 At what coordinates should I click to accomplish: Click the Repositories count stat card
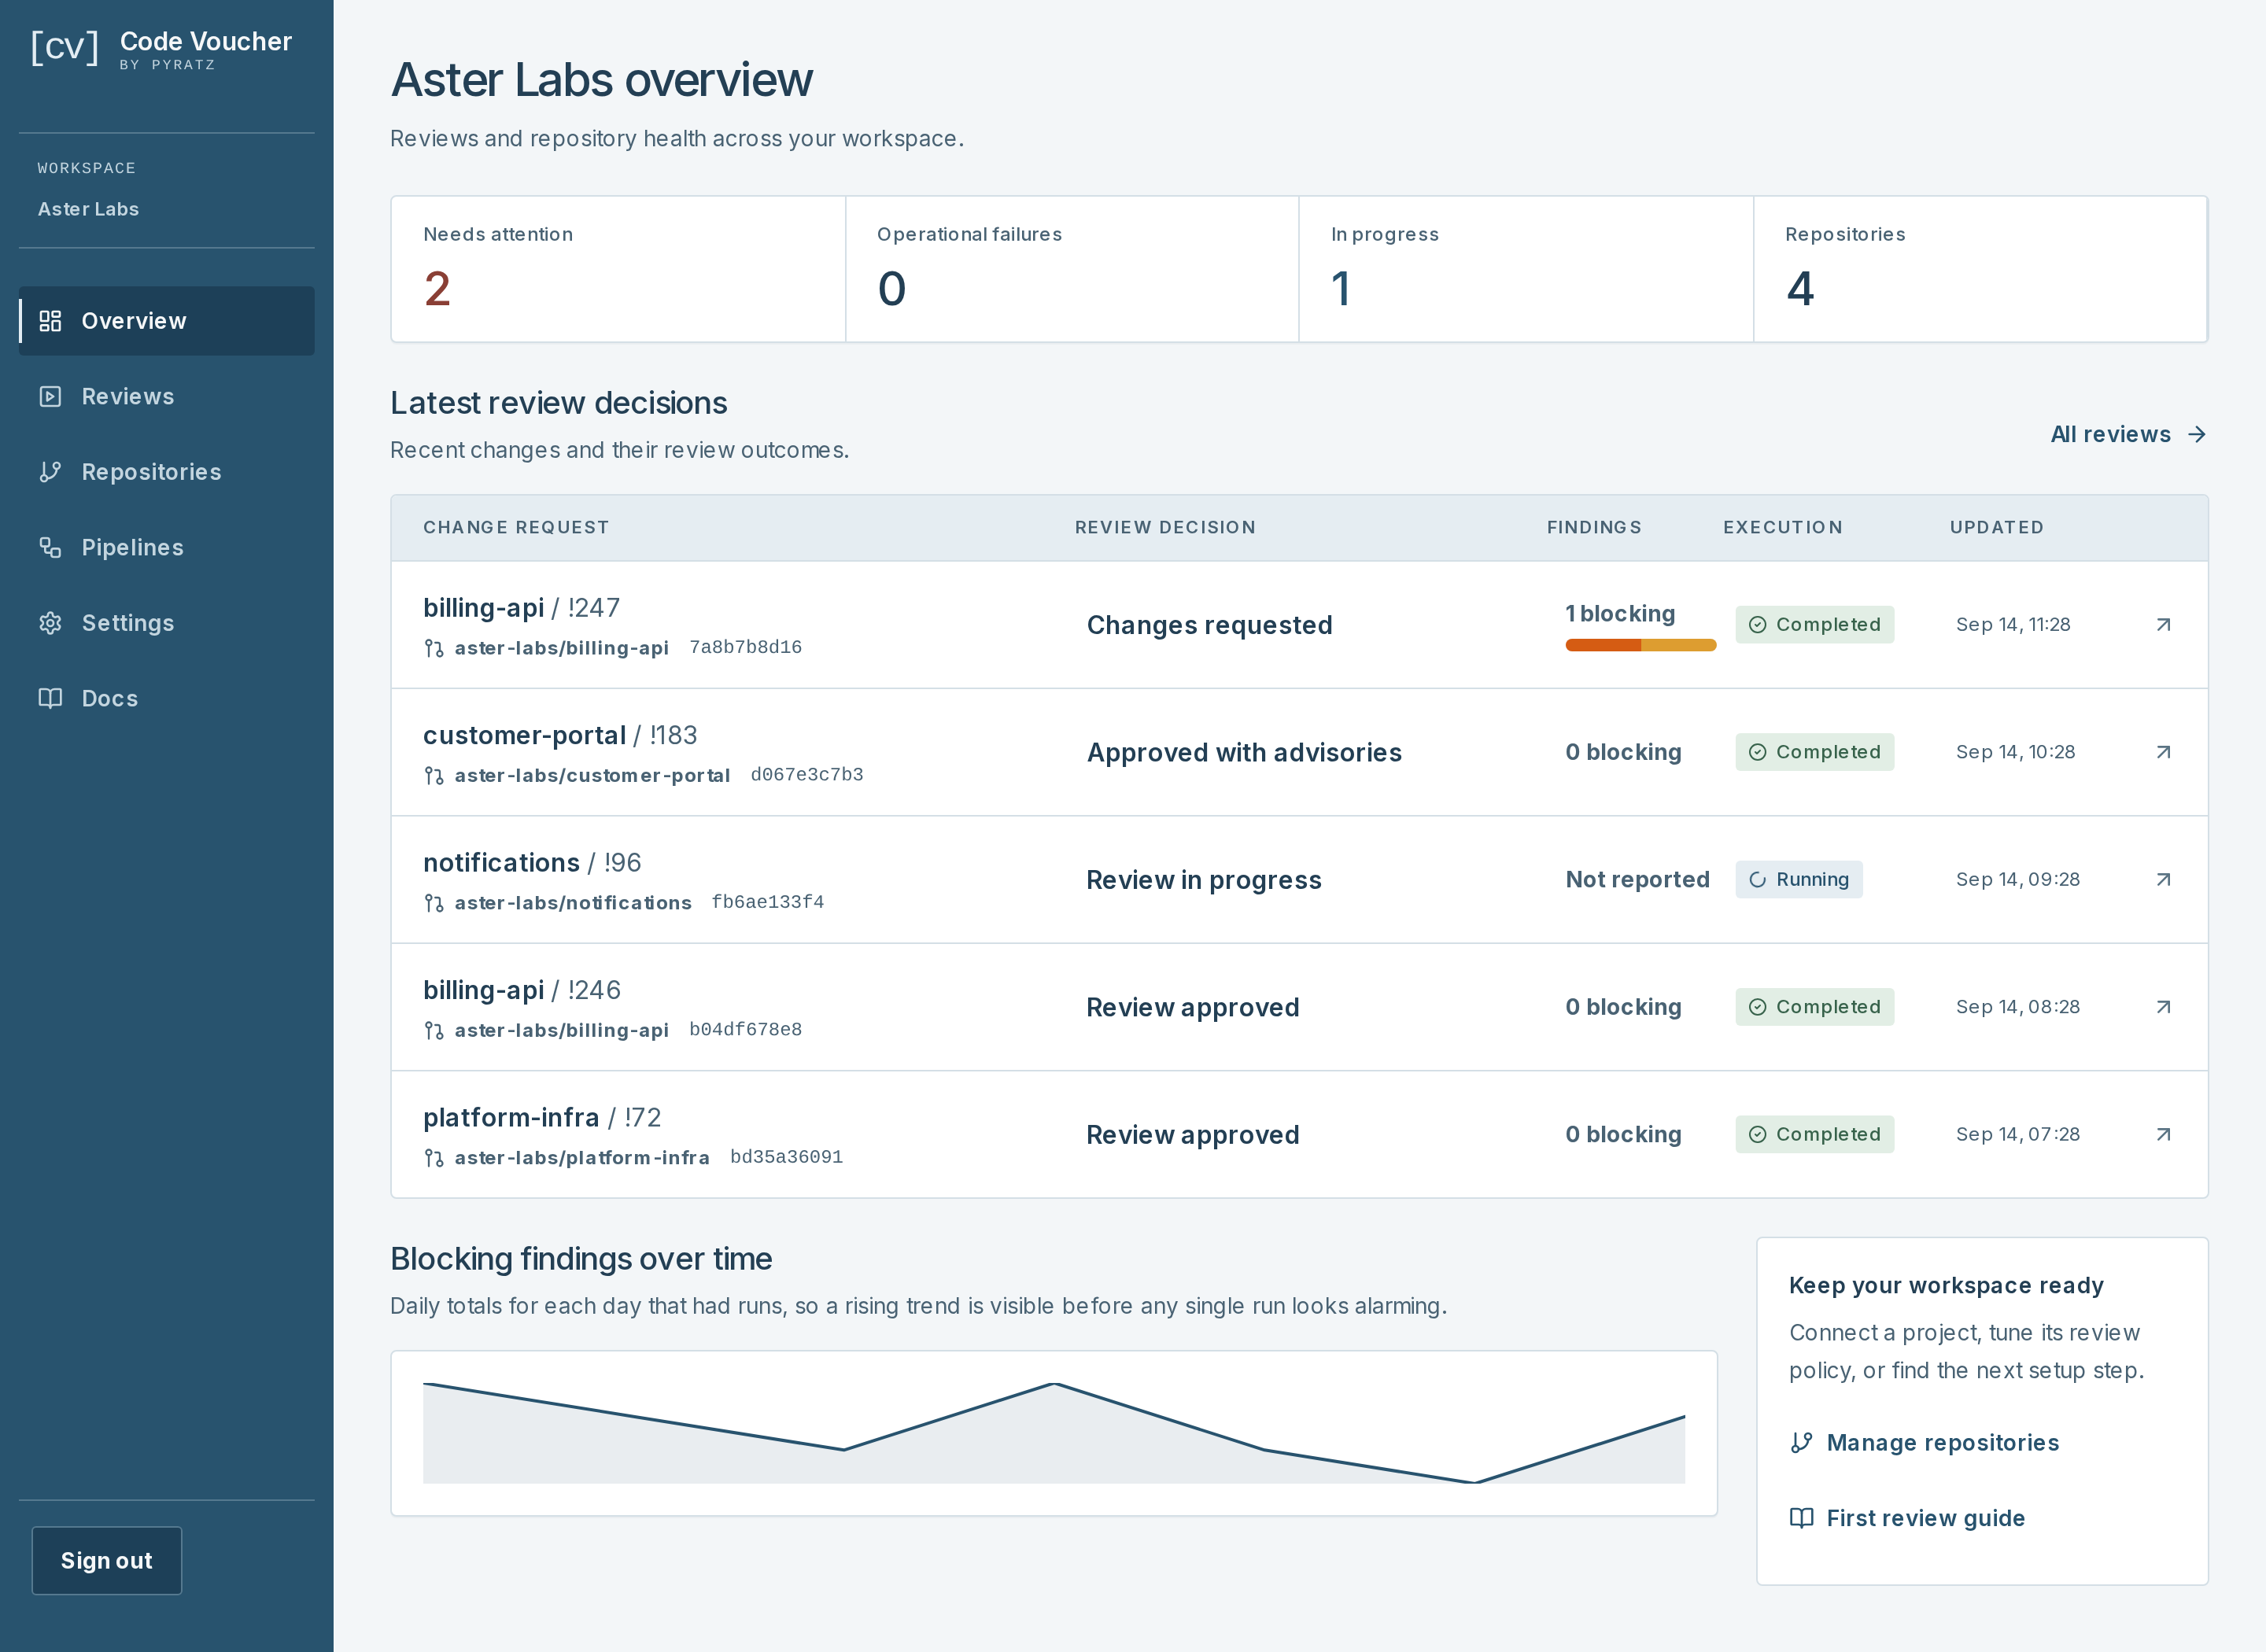pos(1980,269)
